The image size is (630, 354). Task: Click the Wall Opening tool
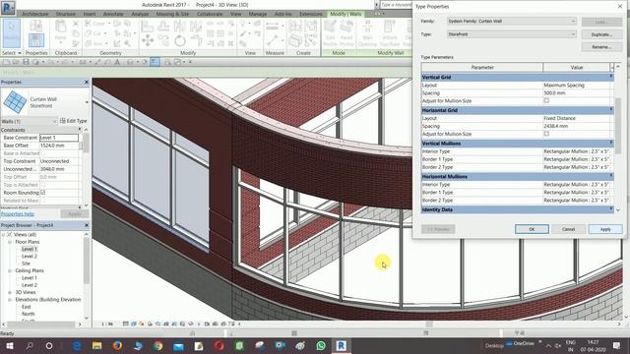[367, 32]
